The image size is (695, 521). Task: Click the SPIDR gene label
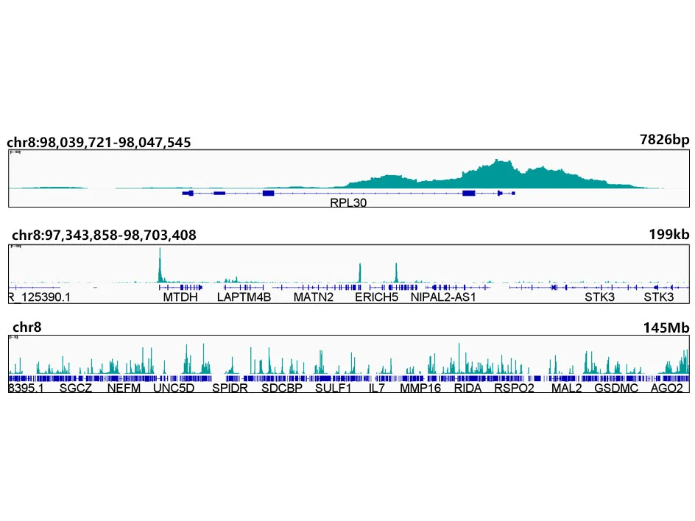tap(230, 388)
